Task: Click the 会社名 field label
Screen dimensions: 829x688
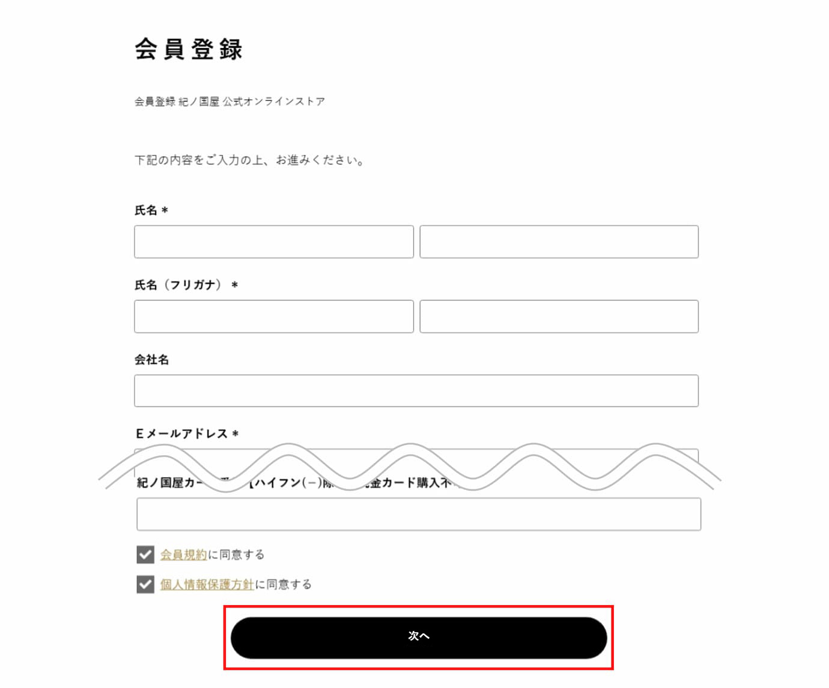Action: [151, 360]
